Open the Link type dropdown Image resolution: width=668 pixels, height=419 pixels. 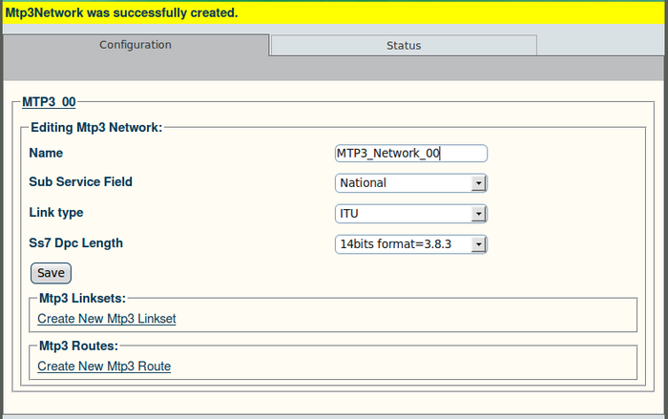[x=410, y=214]
